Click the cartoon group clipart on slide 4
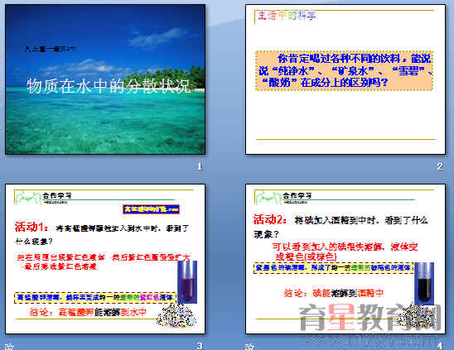The width and height of the screenshot is (454, 350). 416,316
